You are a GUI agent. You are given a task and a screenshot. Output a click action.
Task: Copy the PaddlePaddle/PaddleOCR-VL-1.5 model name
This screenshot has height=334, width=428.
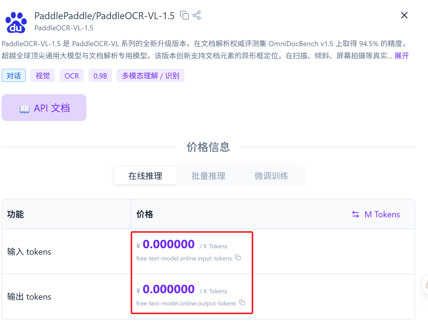pos(184,15)
